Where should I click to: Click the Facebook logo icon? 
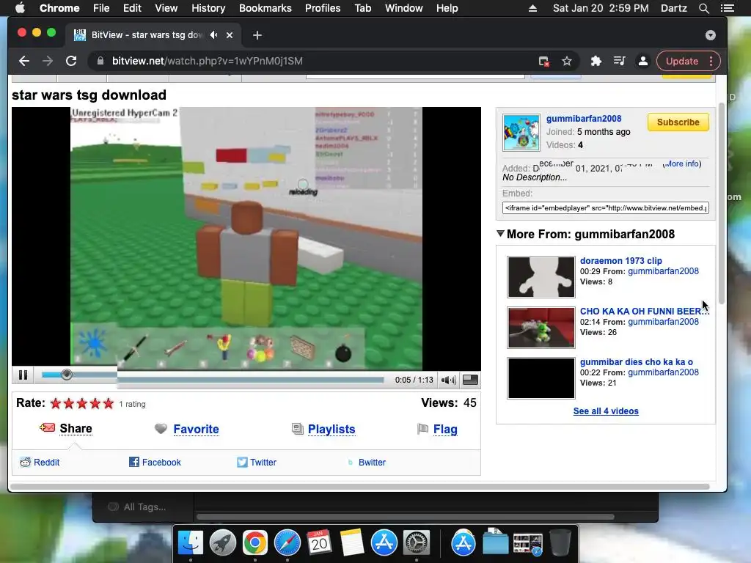(x=134, y=462)
